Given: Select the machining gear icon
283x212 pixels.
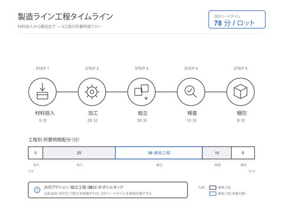Looking at the screenshot, I should (92, 92).
